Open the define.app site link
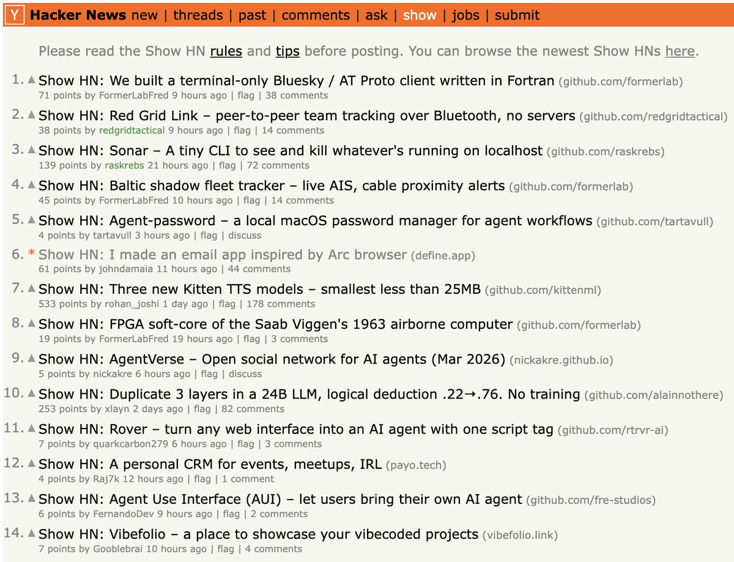The width and height of the screenshot is (734, 562). click(443, 255)
